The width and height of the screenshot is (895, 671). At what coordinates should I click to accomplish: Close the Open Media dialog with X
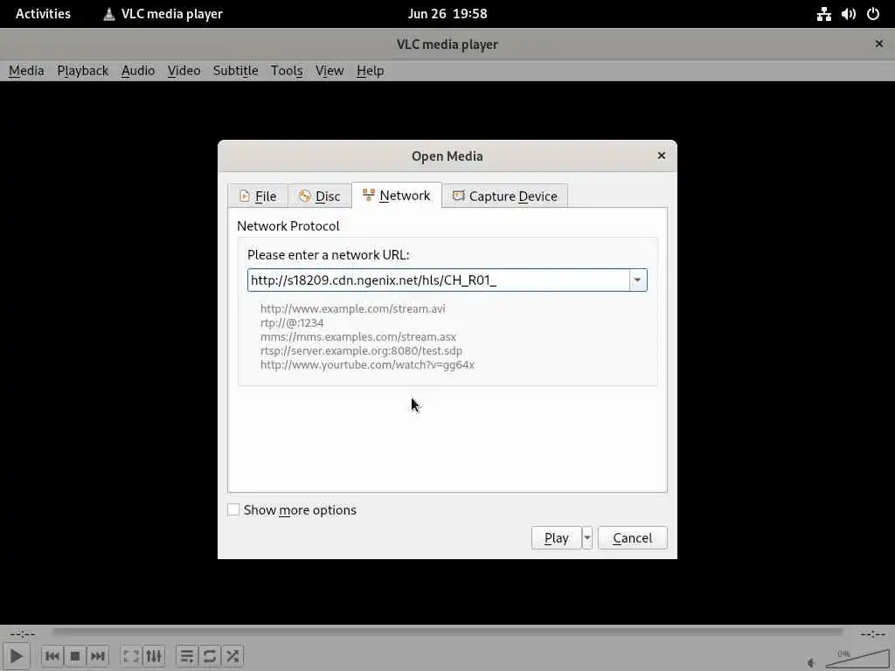click(x=662, y=156)
